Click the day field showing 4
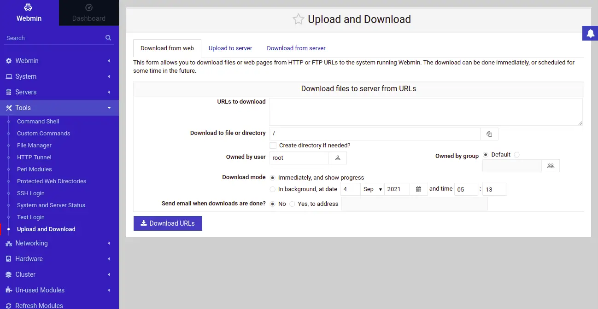Viewport: 598px width, 309px height. [350, 189]
